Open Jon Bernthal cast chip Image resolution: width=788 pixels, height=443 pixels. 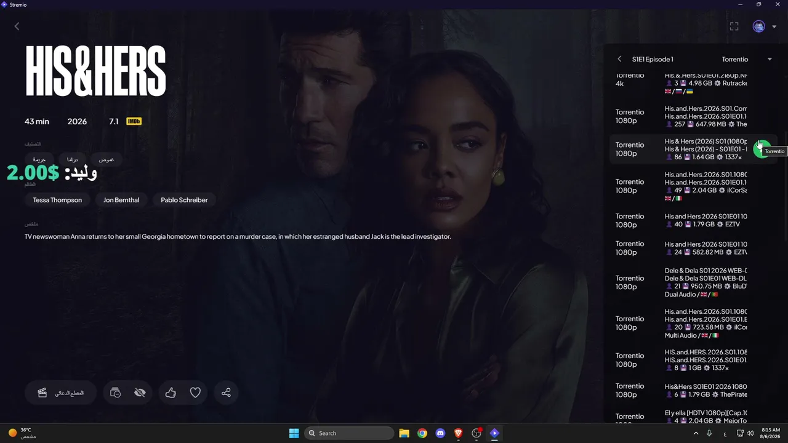coord(121,200)
